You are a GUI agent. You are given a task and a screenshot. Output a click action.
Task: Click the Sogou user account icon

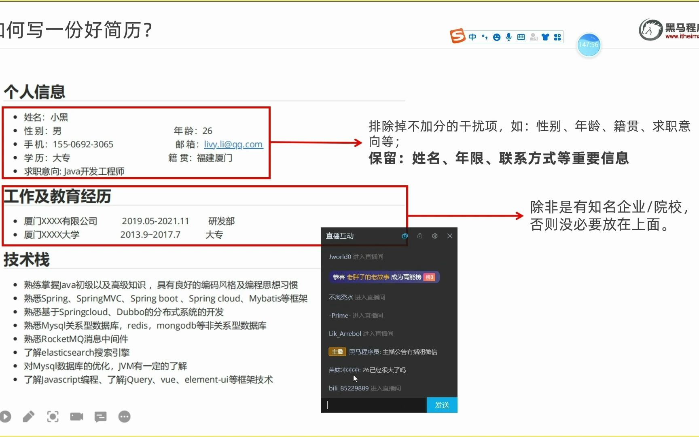pyautogui.click(x=534, y=37)
